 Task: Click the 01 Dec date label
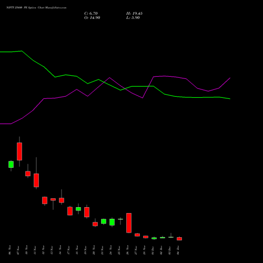point(153,250)
